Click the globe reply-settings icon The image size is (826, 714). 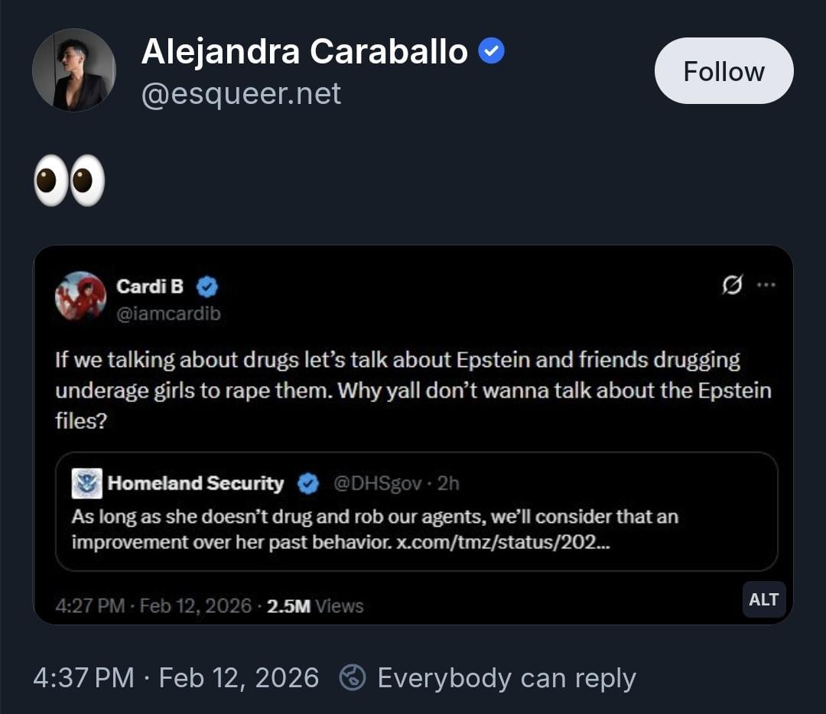353,678
